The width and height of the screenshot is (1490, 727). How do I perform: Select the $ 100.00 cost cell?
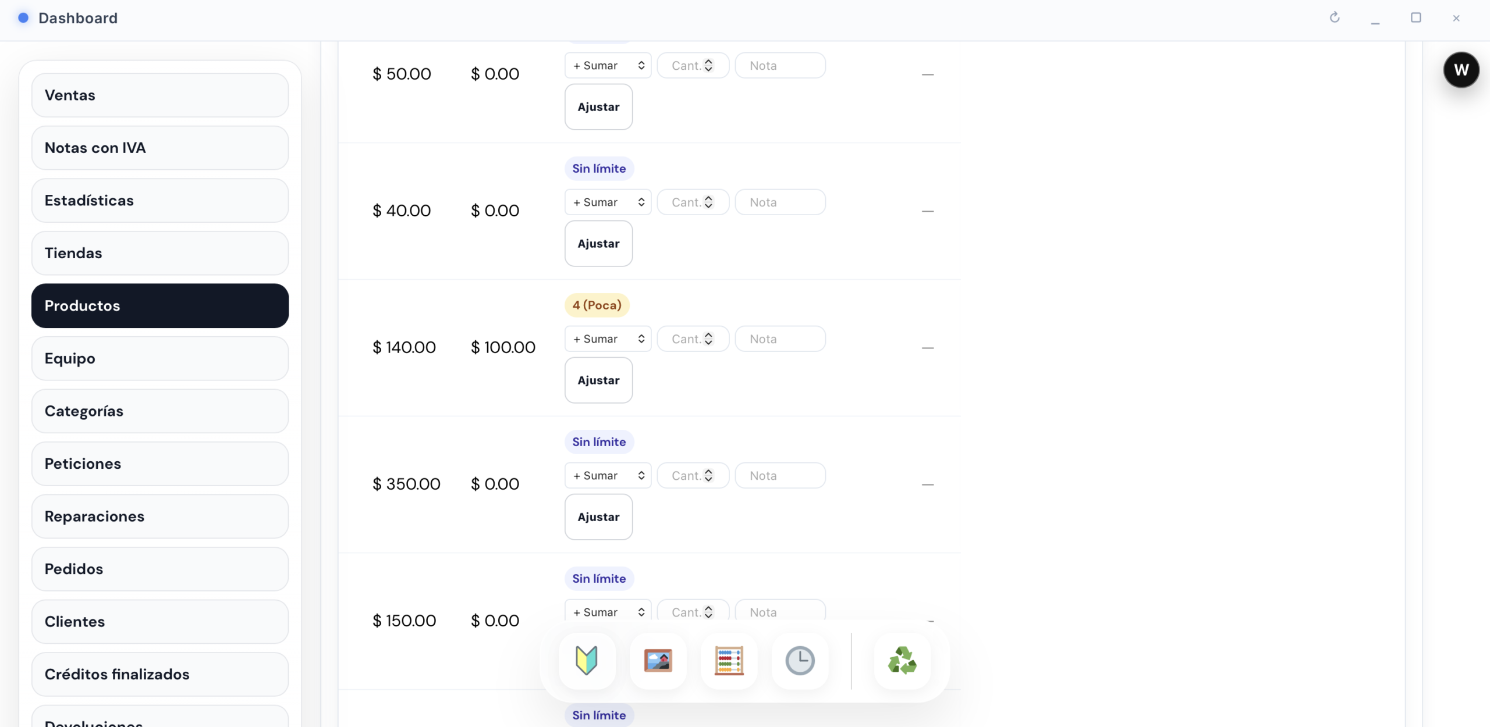503,348
